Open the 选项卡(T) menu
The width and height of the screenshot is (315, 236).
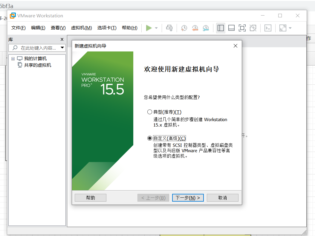tap(107, 28)
